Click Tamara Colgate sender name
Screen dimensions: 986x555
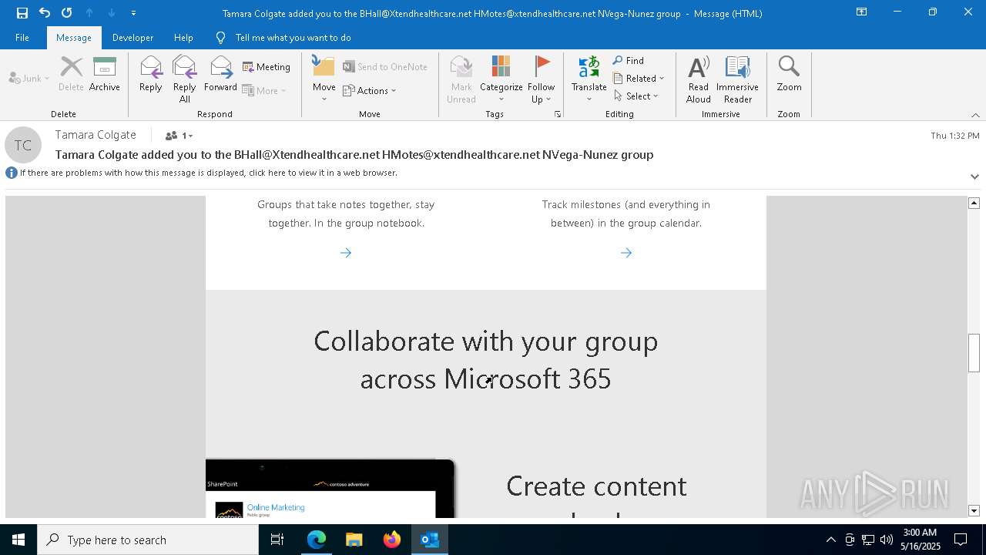coord(96,135)
